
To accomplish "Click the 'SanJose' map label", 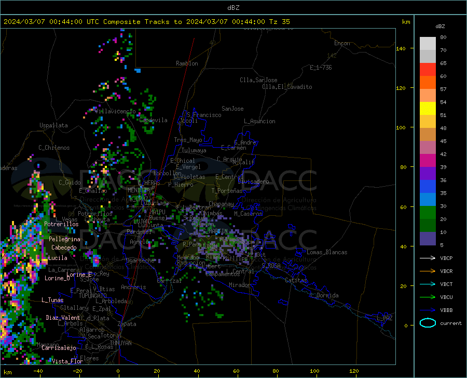I will click(x=232, y=109).
